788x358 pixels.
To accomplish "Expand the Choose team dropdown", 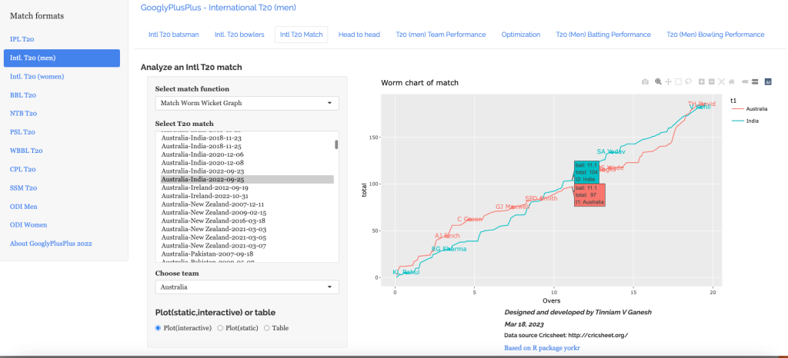I will (x=247, y=287).
